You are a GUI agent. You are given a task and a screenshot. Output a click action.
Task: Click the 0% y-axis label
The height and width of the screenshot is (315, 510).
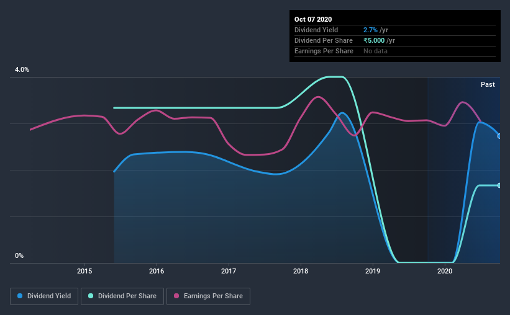click(x=19, y=256)
